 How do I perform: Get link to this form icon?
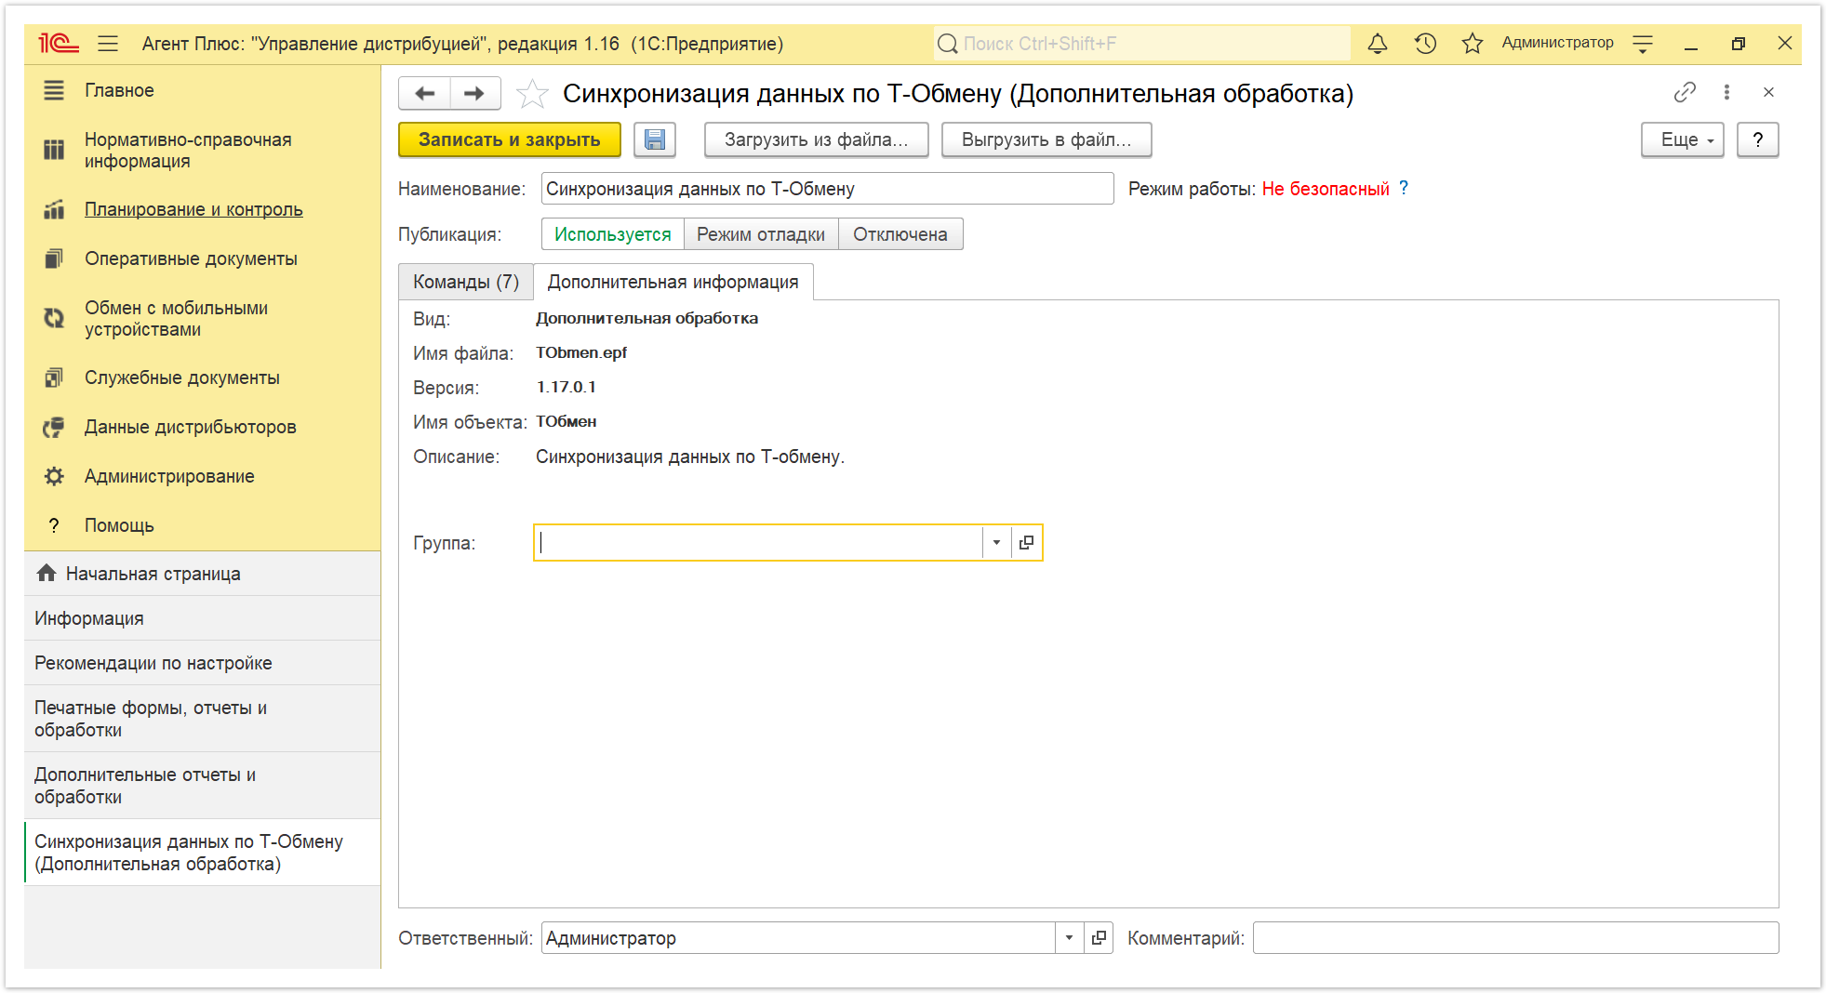tap(1685, 92)
